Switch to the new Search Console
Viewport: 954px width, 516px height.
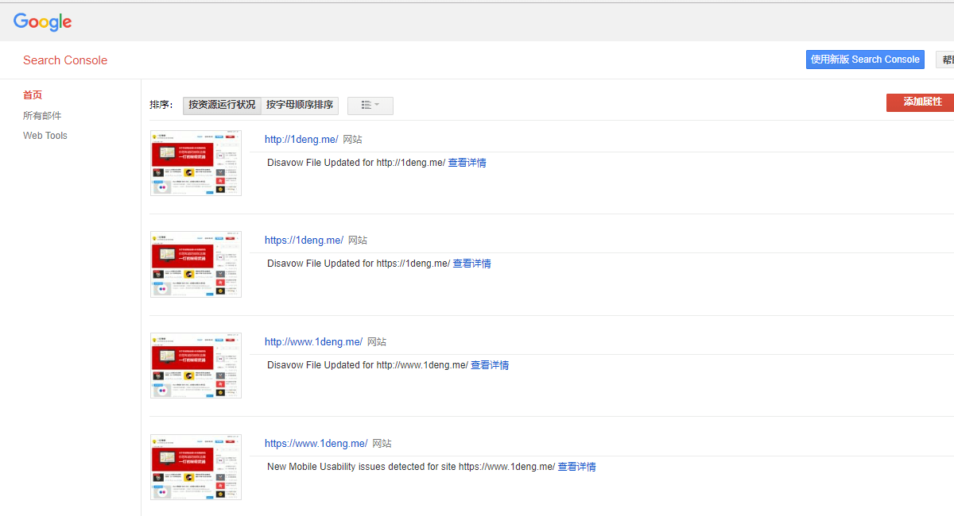point(865,60)
